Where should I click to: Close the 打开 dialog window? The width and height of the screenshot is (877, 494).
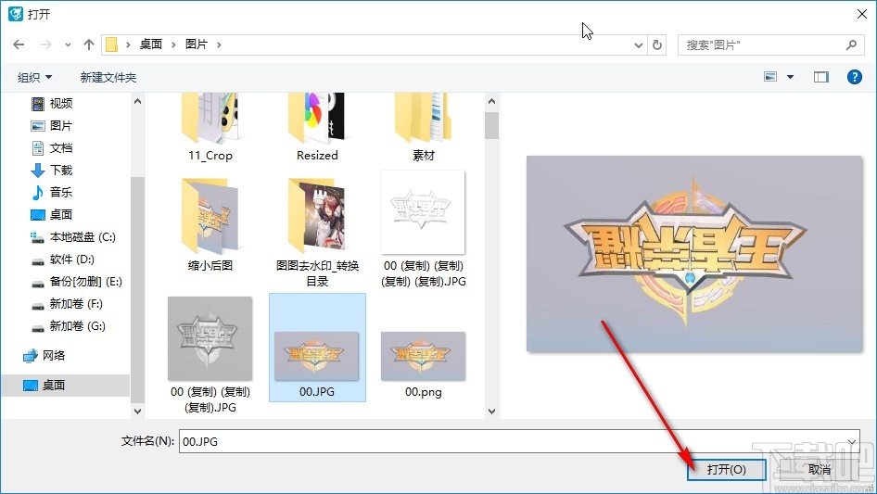coord(862,14)
